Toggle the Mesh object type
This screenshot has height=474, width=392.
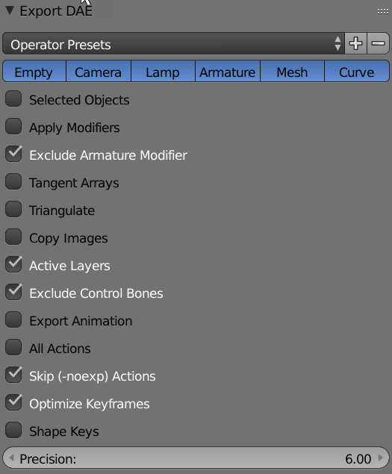tap(292, 71)
